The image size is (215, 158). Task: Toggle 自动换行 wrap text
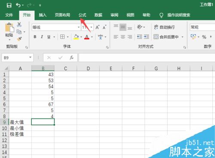[x=164, y=27]
